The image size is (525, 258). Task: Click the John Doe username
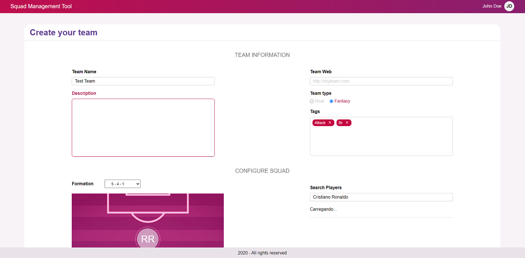click(x=492, y=6)
